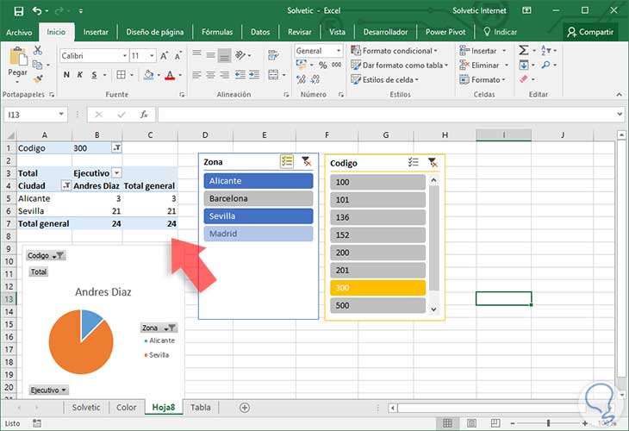Click the yellow fill color button
629x431 pixels.
150,76
